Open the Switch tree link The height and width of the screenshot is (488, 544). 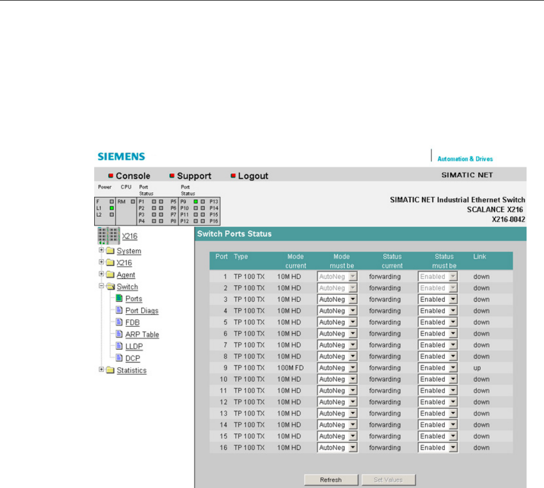127,286
